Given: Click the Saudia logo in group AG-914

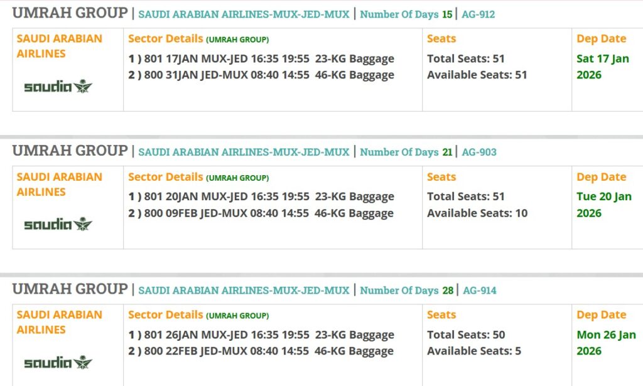Looking at the screenshot, I should (x=58, y=362).
